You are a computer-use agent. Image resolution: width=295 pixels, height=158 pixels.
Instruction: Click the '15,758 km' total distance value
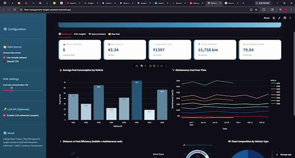208,50
